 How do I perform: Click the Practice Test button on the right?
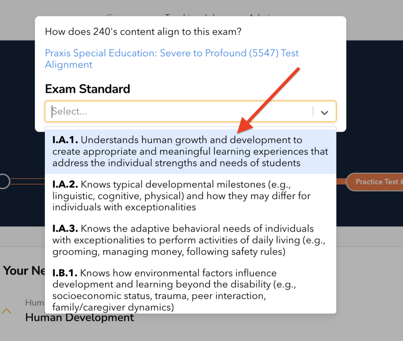pos(379,181)
